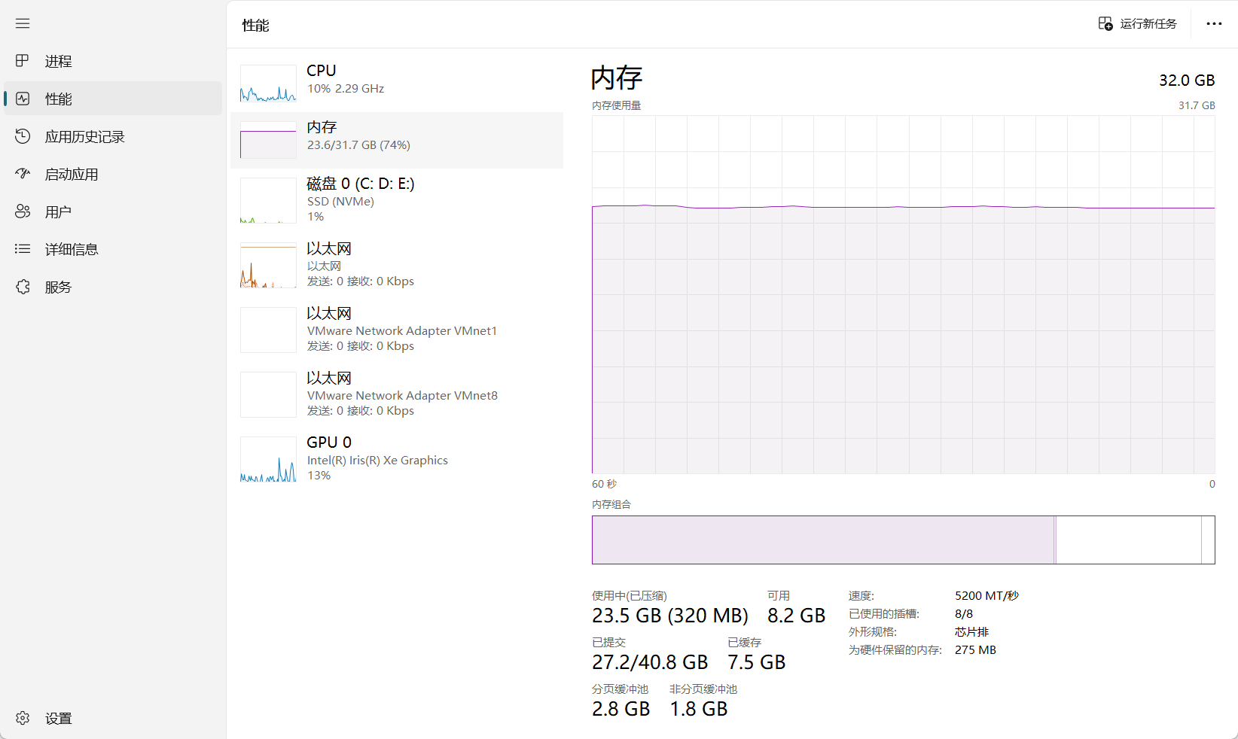Open the three-dots more options menu
This screenshot has width=1238, height=739.
(x=1214, y=24)
